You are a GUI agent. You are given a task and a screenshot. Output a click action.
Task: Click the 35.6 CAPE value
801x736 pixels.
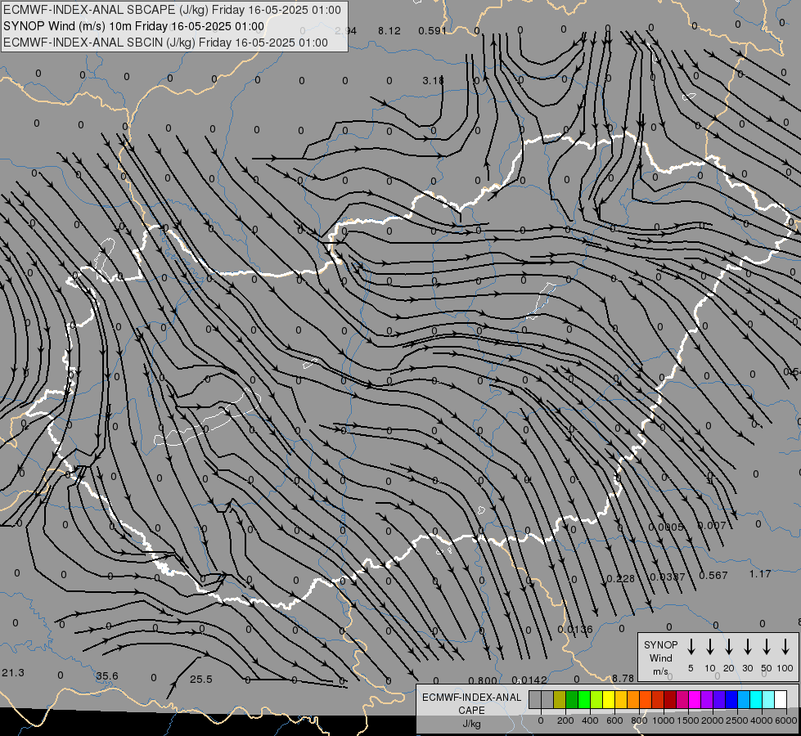[106, 676]
